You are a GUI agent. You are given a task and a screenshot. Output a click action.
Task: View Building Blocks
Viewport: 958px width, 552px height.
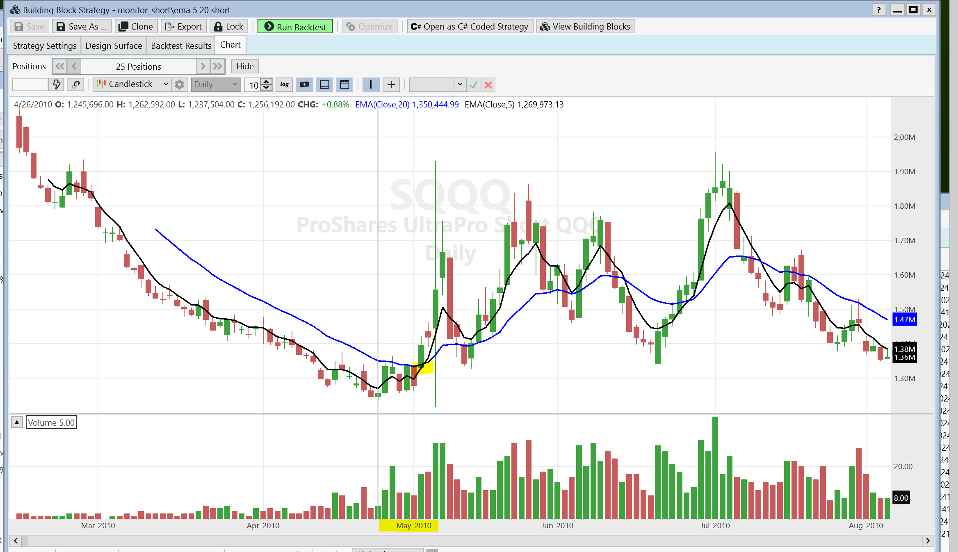[586, 27]
